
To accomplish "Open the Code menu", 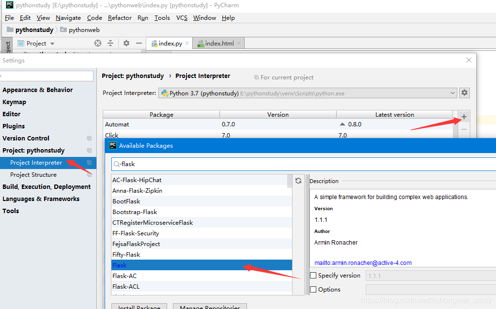I will click(94, 18).
